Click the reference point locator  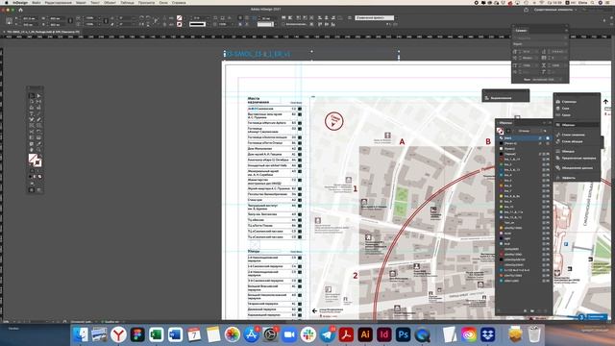(9, 21)
